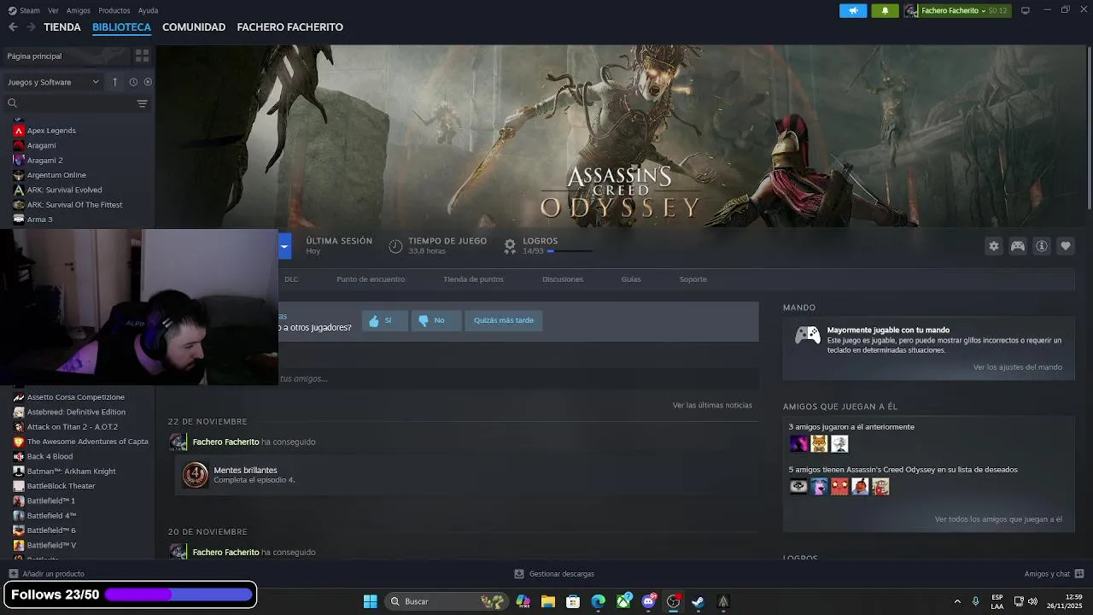
Task: Open the TIENDA tab
Action: 62,27
